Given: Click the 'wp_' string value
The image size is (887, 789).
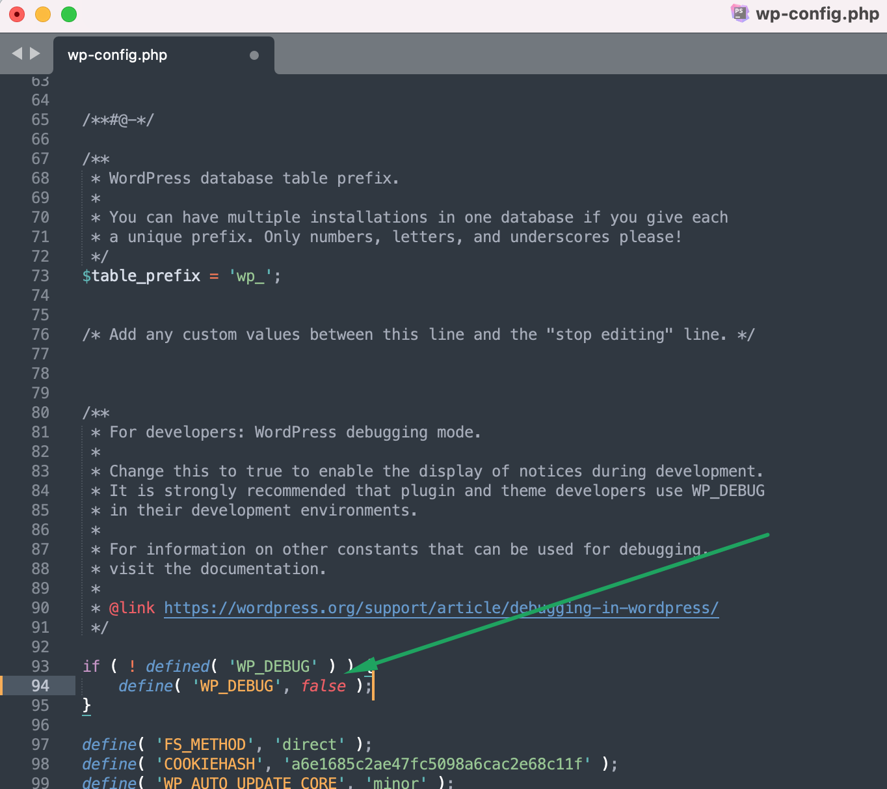Looking at the screenshot, I should pos(250,276).
